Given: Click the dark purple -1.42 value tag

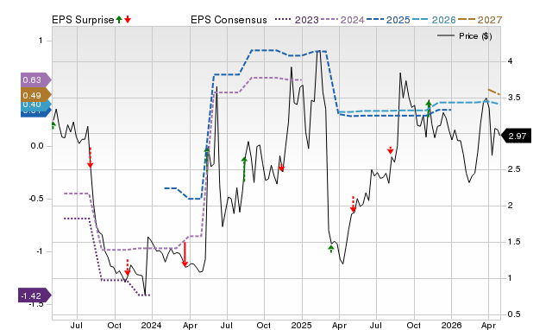Looking at the screenshot, I should coord(34,295).
